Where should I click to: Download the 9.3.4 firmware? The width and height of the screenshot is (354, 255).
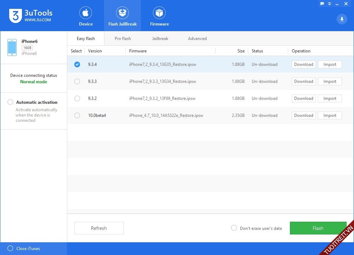click(303, 64)
